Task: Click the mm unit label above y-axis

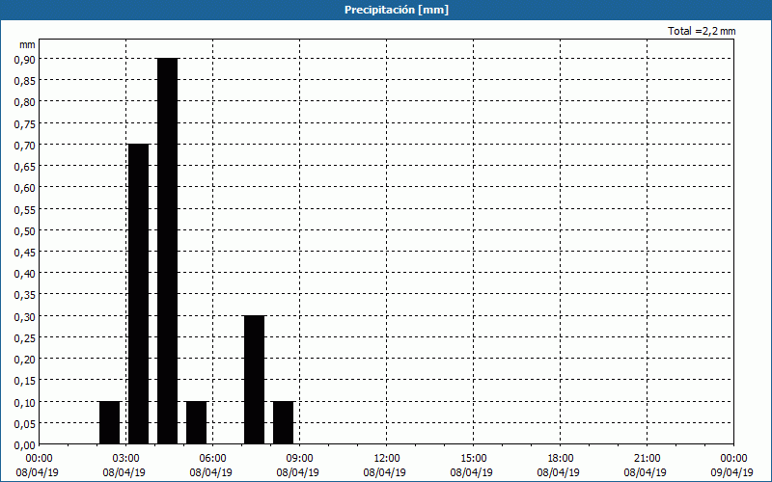Action: coord(27,44)
